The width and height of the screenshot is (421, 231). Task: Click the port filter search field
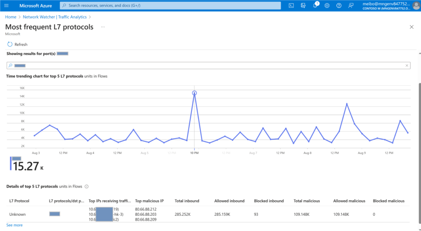click(207, 66)
